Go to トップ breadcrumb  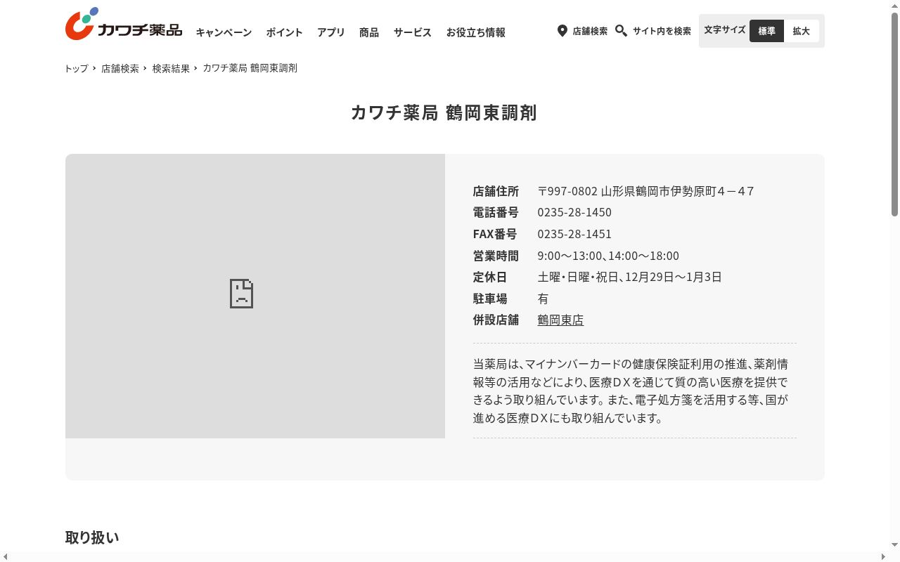click(x=76, y=68)
